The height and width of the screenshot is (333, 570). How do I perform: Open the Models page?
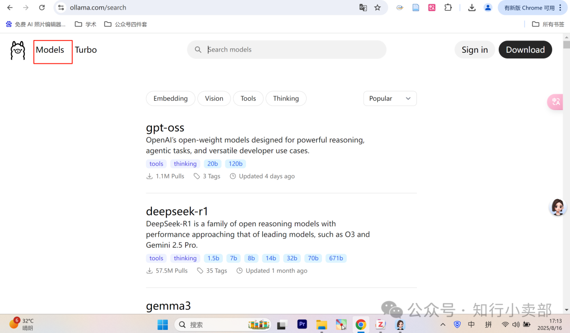[x=50, y=50]
